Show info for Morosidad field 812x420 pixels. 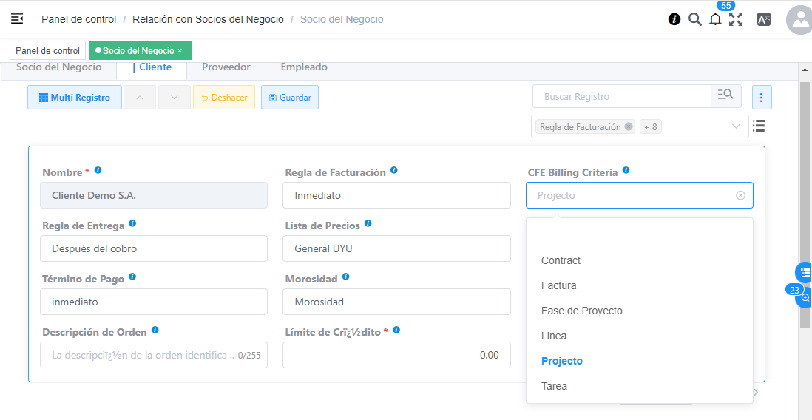pos(345,277)
